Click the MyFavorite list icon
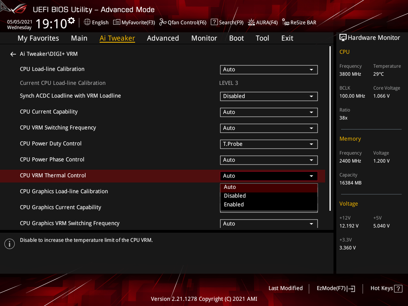 tap(117, 22)
